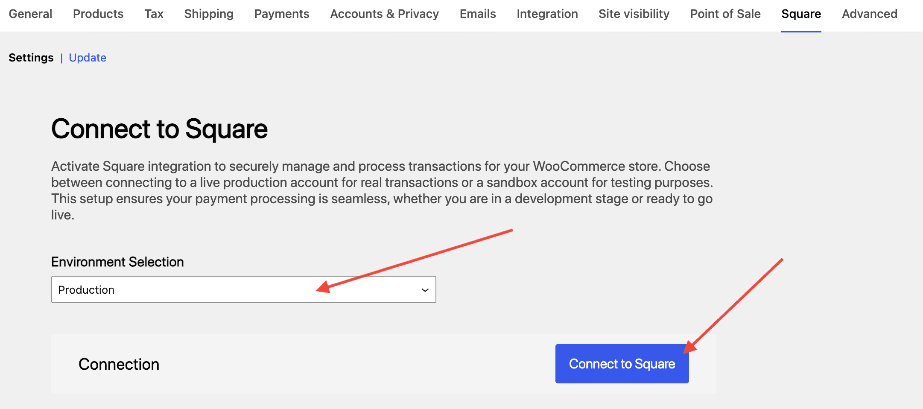Click the Environment Selection label
The height and width of the screenshot is (409, 923).
click(117, 262)
